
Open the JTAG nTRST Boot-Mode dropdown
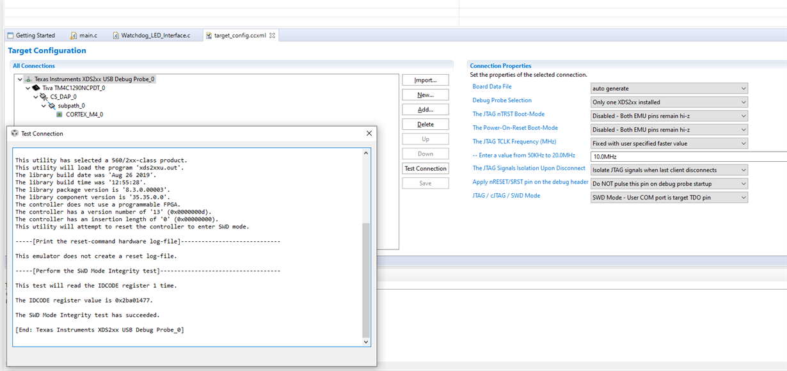click(x=669, y=116)
